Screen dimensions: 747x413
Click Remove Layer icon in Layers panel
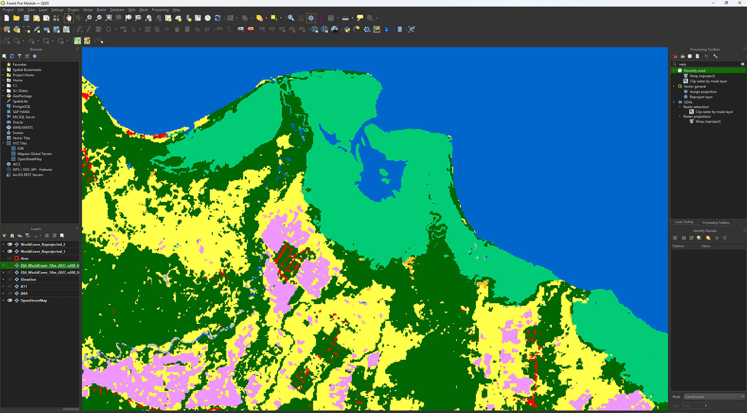point(62,236)
